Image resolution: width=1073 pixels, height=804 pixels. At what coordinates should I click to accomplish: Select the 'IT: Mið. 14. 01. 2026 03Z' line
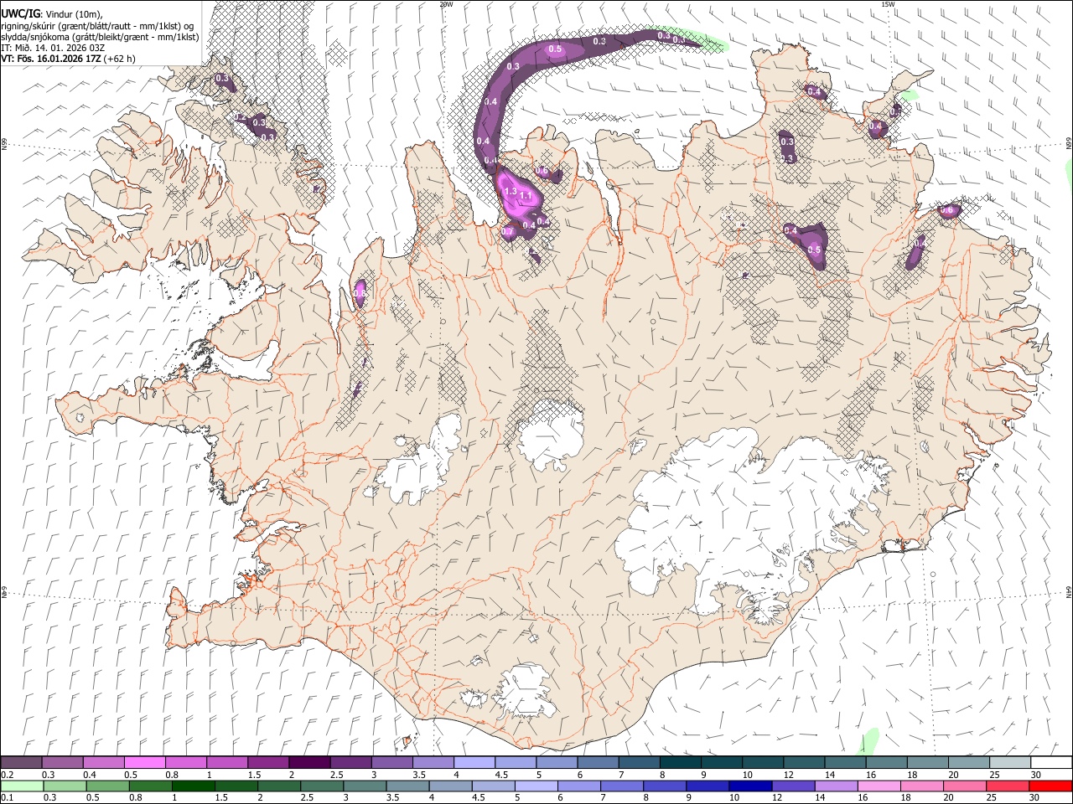[x=53, y=48]
